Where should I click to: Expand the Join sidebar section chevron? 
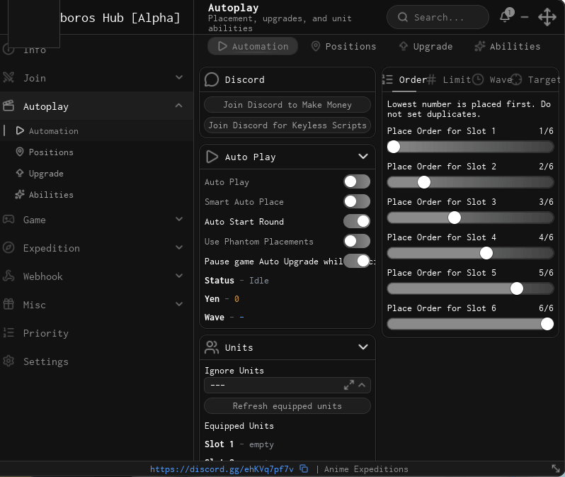point(179,77)
